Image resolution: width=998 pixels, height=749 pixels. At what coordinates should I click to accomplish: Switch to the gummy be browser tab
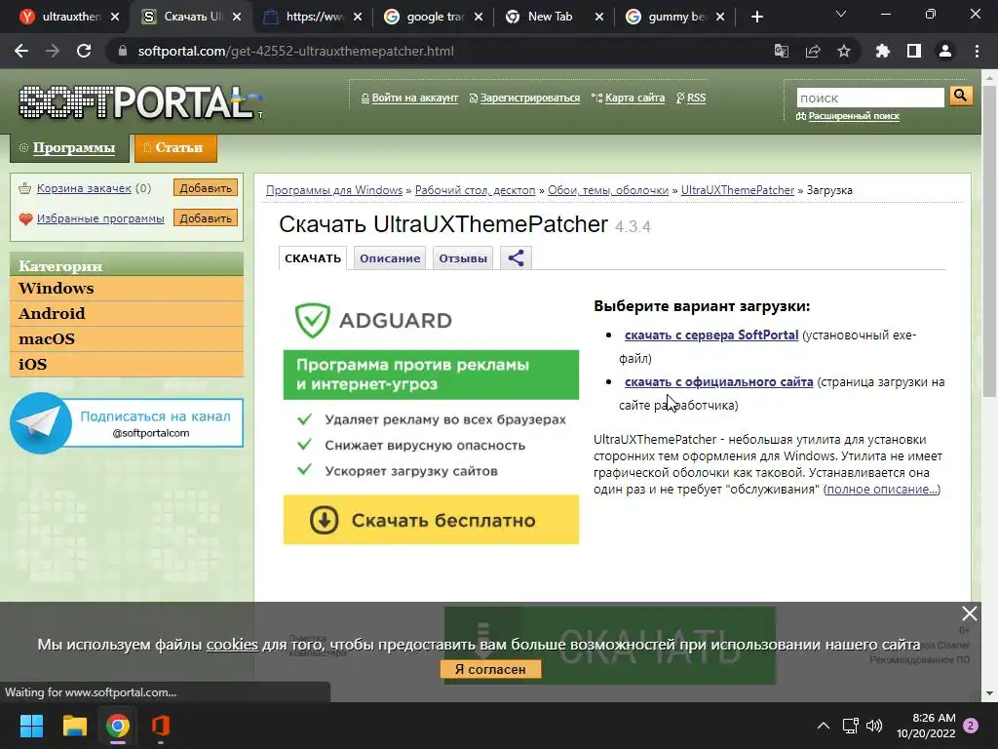[x=674, y=17]
